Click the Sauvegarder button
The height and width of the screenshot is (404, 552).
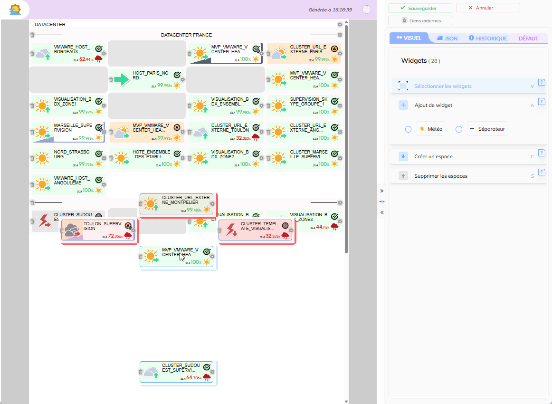click(x=419, y=8)
